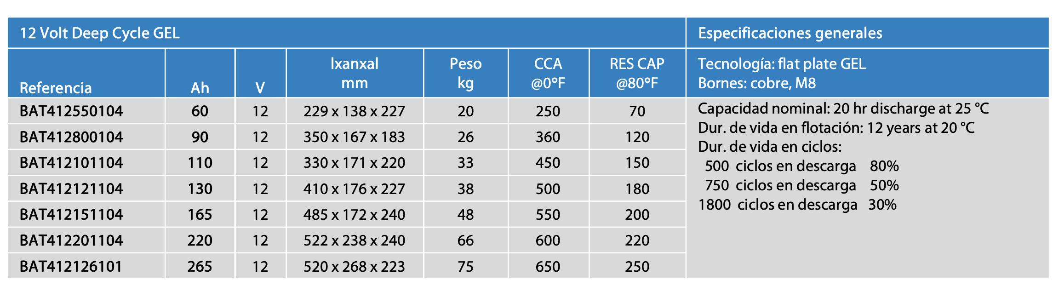The image size is (1053, 286).
Task: Select reference cell BAT412126101
Action: (x=71, y=266)
